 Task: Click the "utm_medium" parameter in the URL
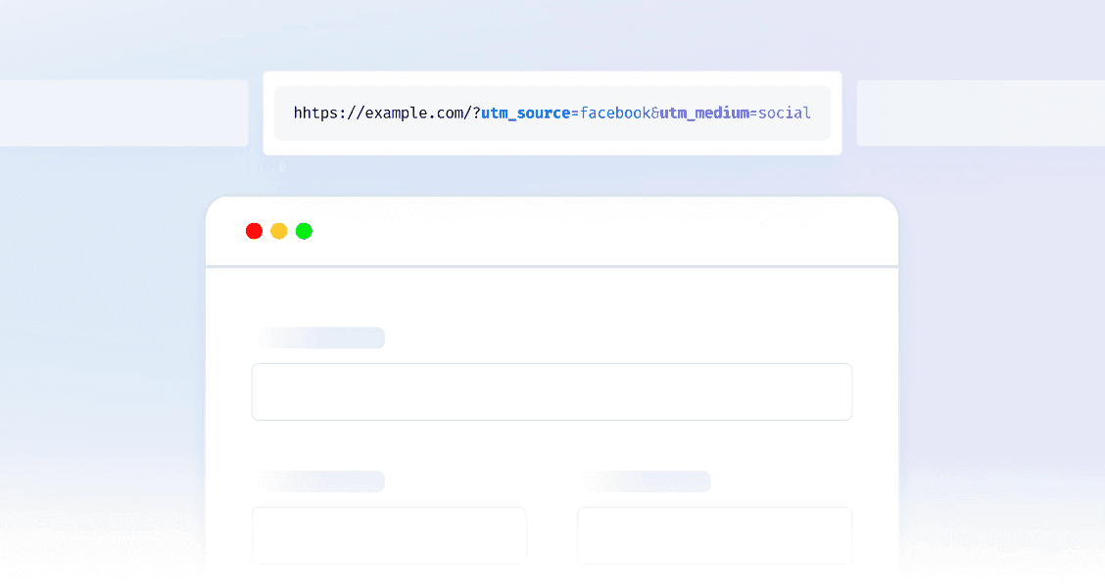coord(704,113)
